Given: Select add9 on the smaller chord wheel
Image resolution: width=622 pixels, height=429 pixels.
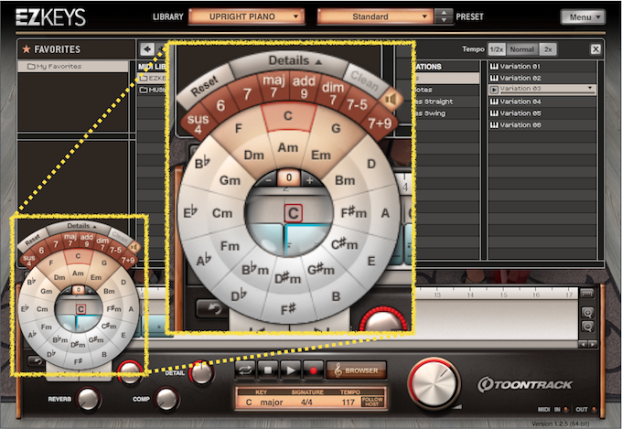Looking at the screenshot, I should coord(87,240).
